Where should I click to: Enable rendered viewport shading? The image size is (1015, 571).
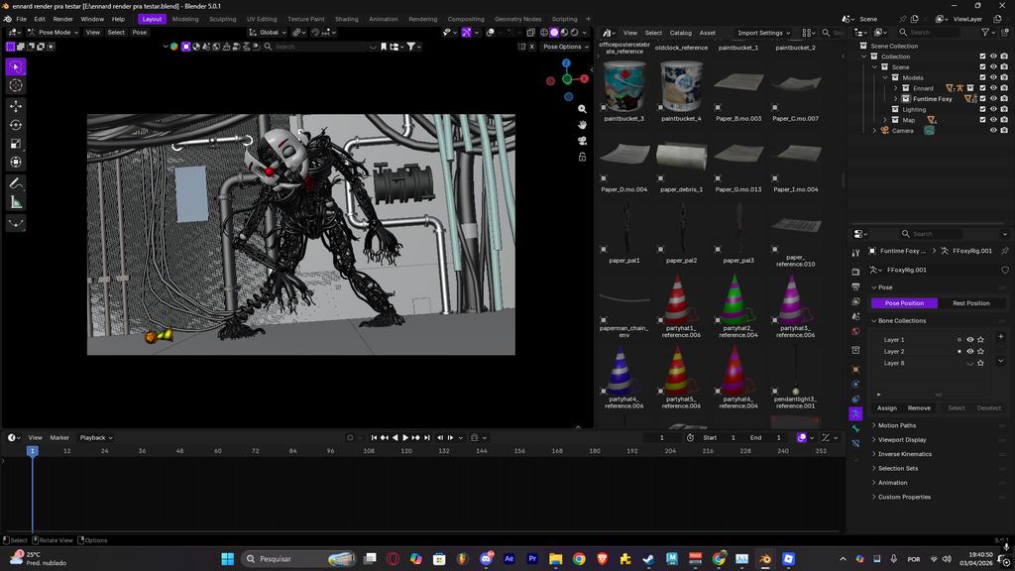[574, 33]
